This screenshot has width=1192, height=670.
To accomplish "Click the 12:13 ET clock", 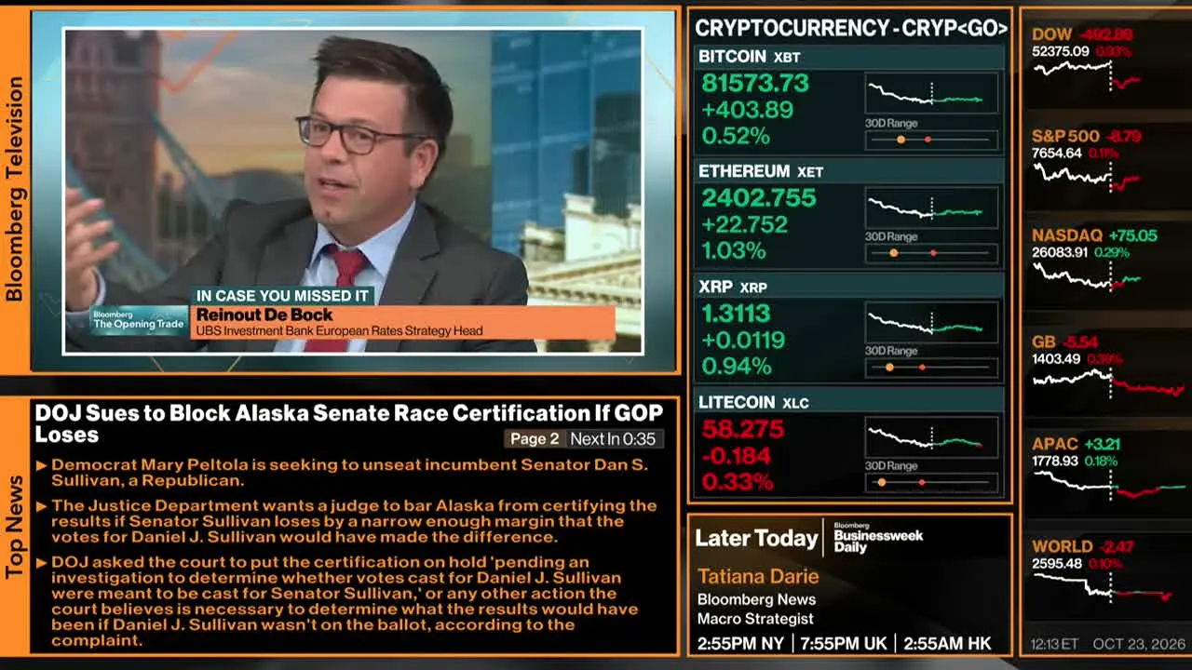I will (x=1054, y=644).
